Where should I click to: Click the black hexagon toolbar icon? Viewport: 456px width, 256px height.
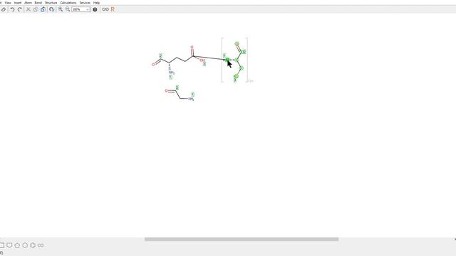(95, 9)
